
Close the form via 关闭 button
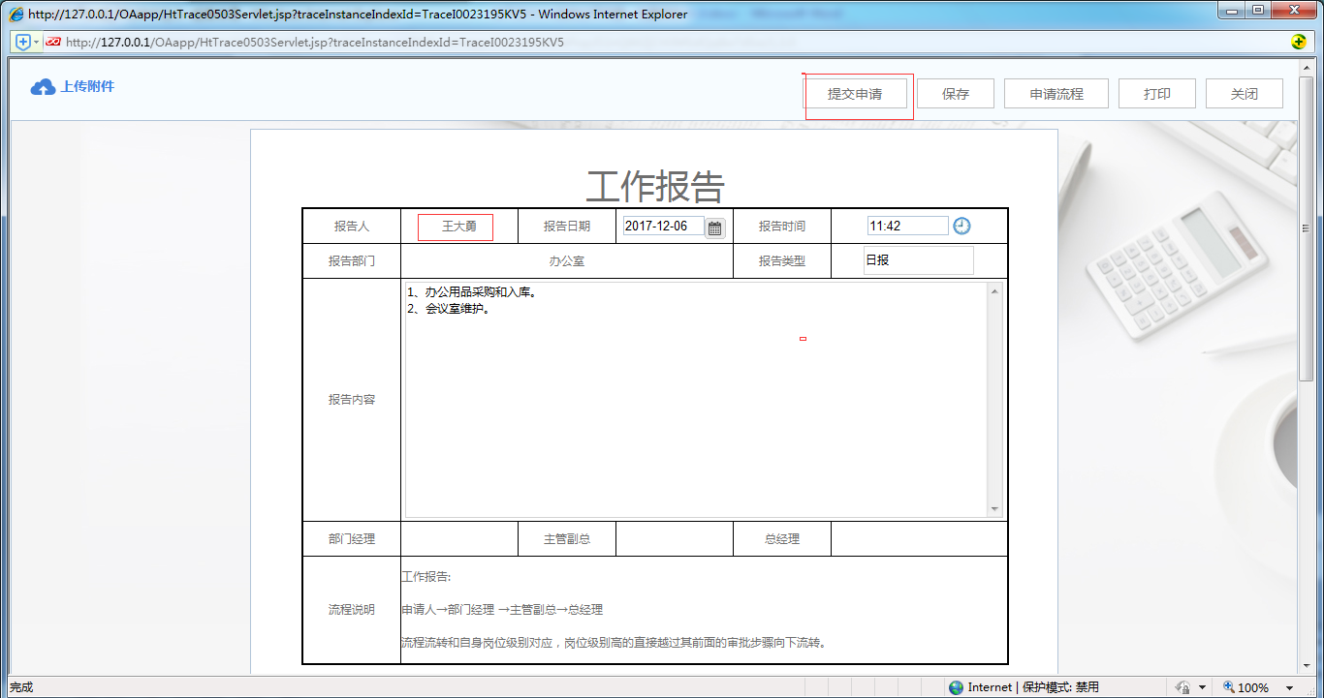coord(1244,93)
